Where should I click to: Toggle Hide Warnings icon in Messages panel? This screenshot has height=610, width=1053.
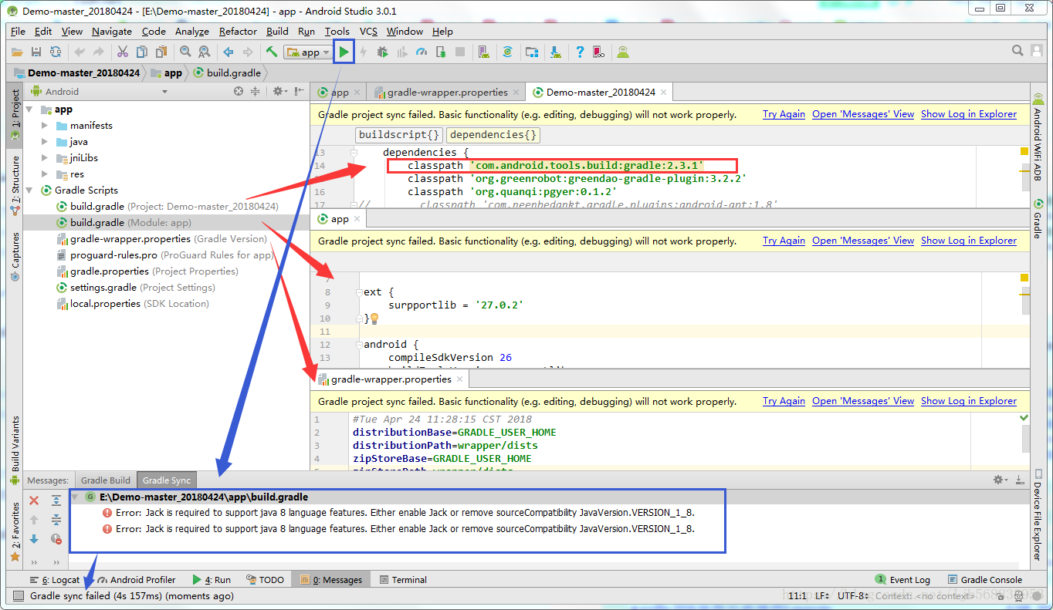[x=56, y=539]
